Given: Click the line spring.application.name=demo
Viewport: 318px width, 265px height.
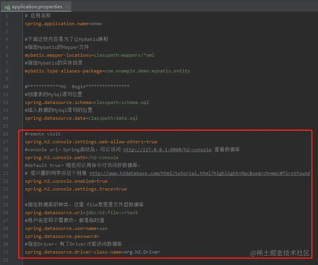Looking at the screenshot, I should pos(63,24).
